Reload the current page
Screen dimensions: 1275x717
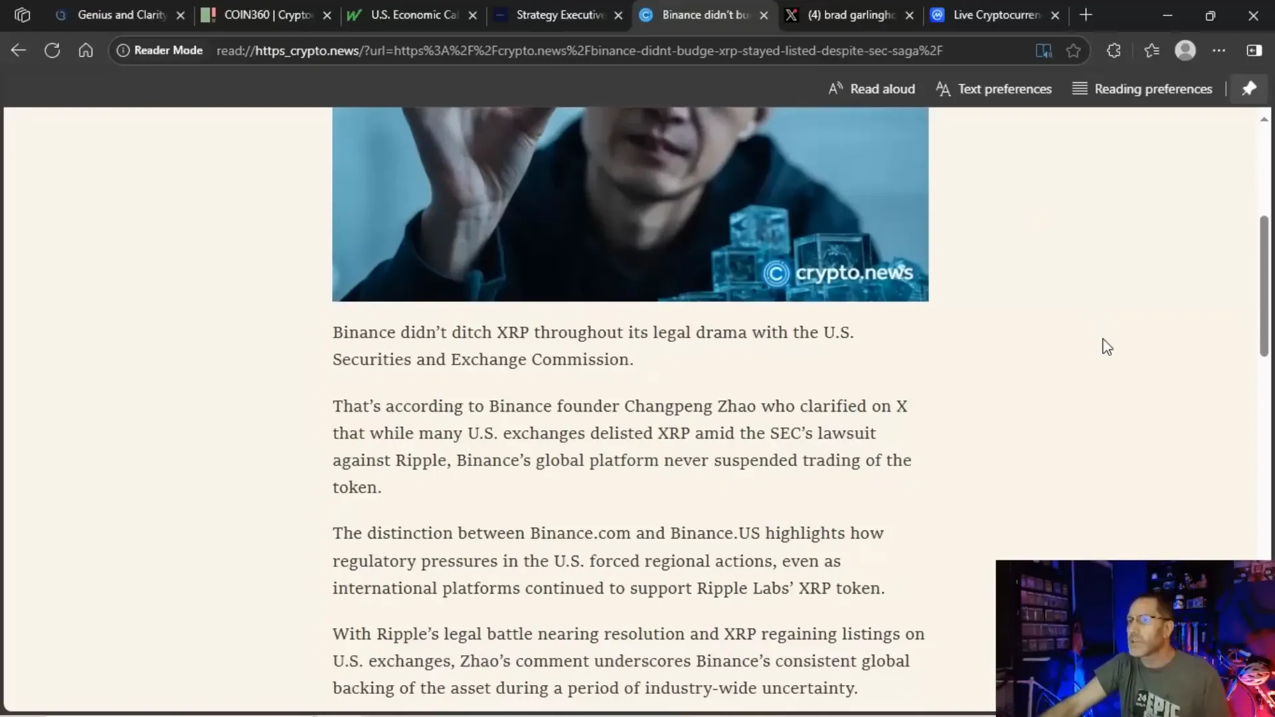tap(52, 50)
